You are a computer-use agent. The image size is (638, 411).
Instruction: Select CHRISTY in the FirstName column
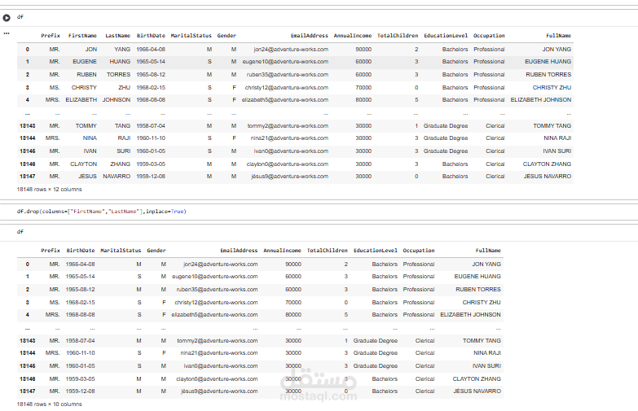pos(84,88)
